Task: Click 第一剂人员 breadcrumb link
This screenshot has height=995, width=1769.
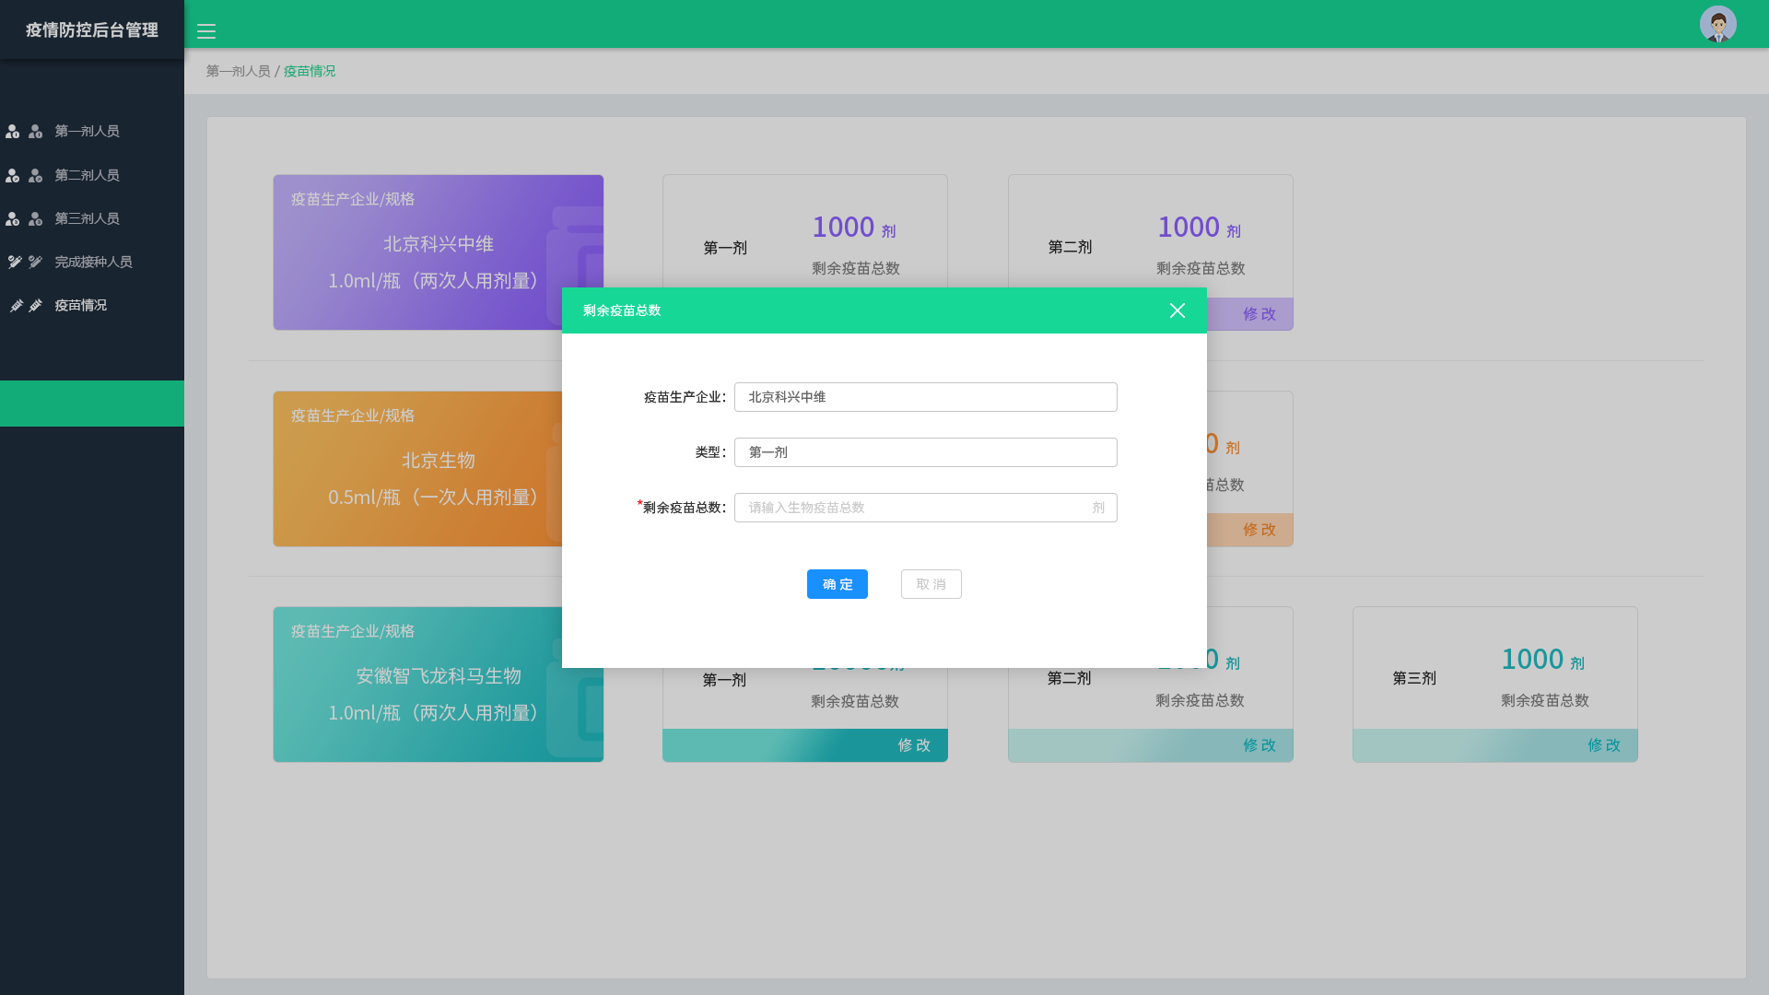Action: pyautogui.click(x=238, y=71)
